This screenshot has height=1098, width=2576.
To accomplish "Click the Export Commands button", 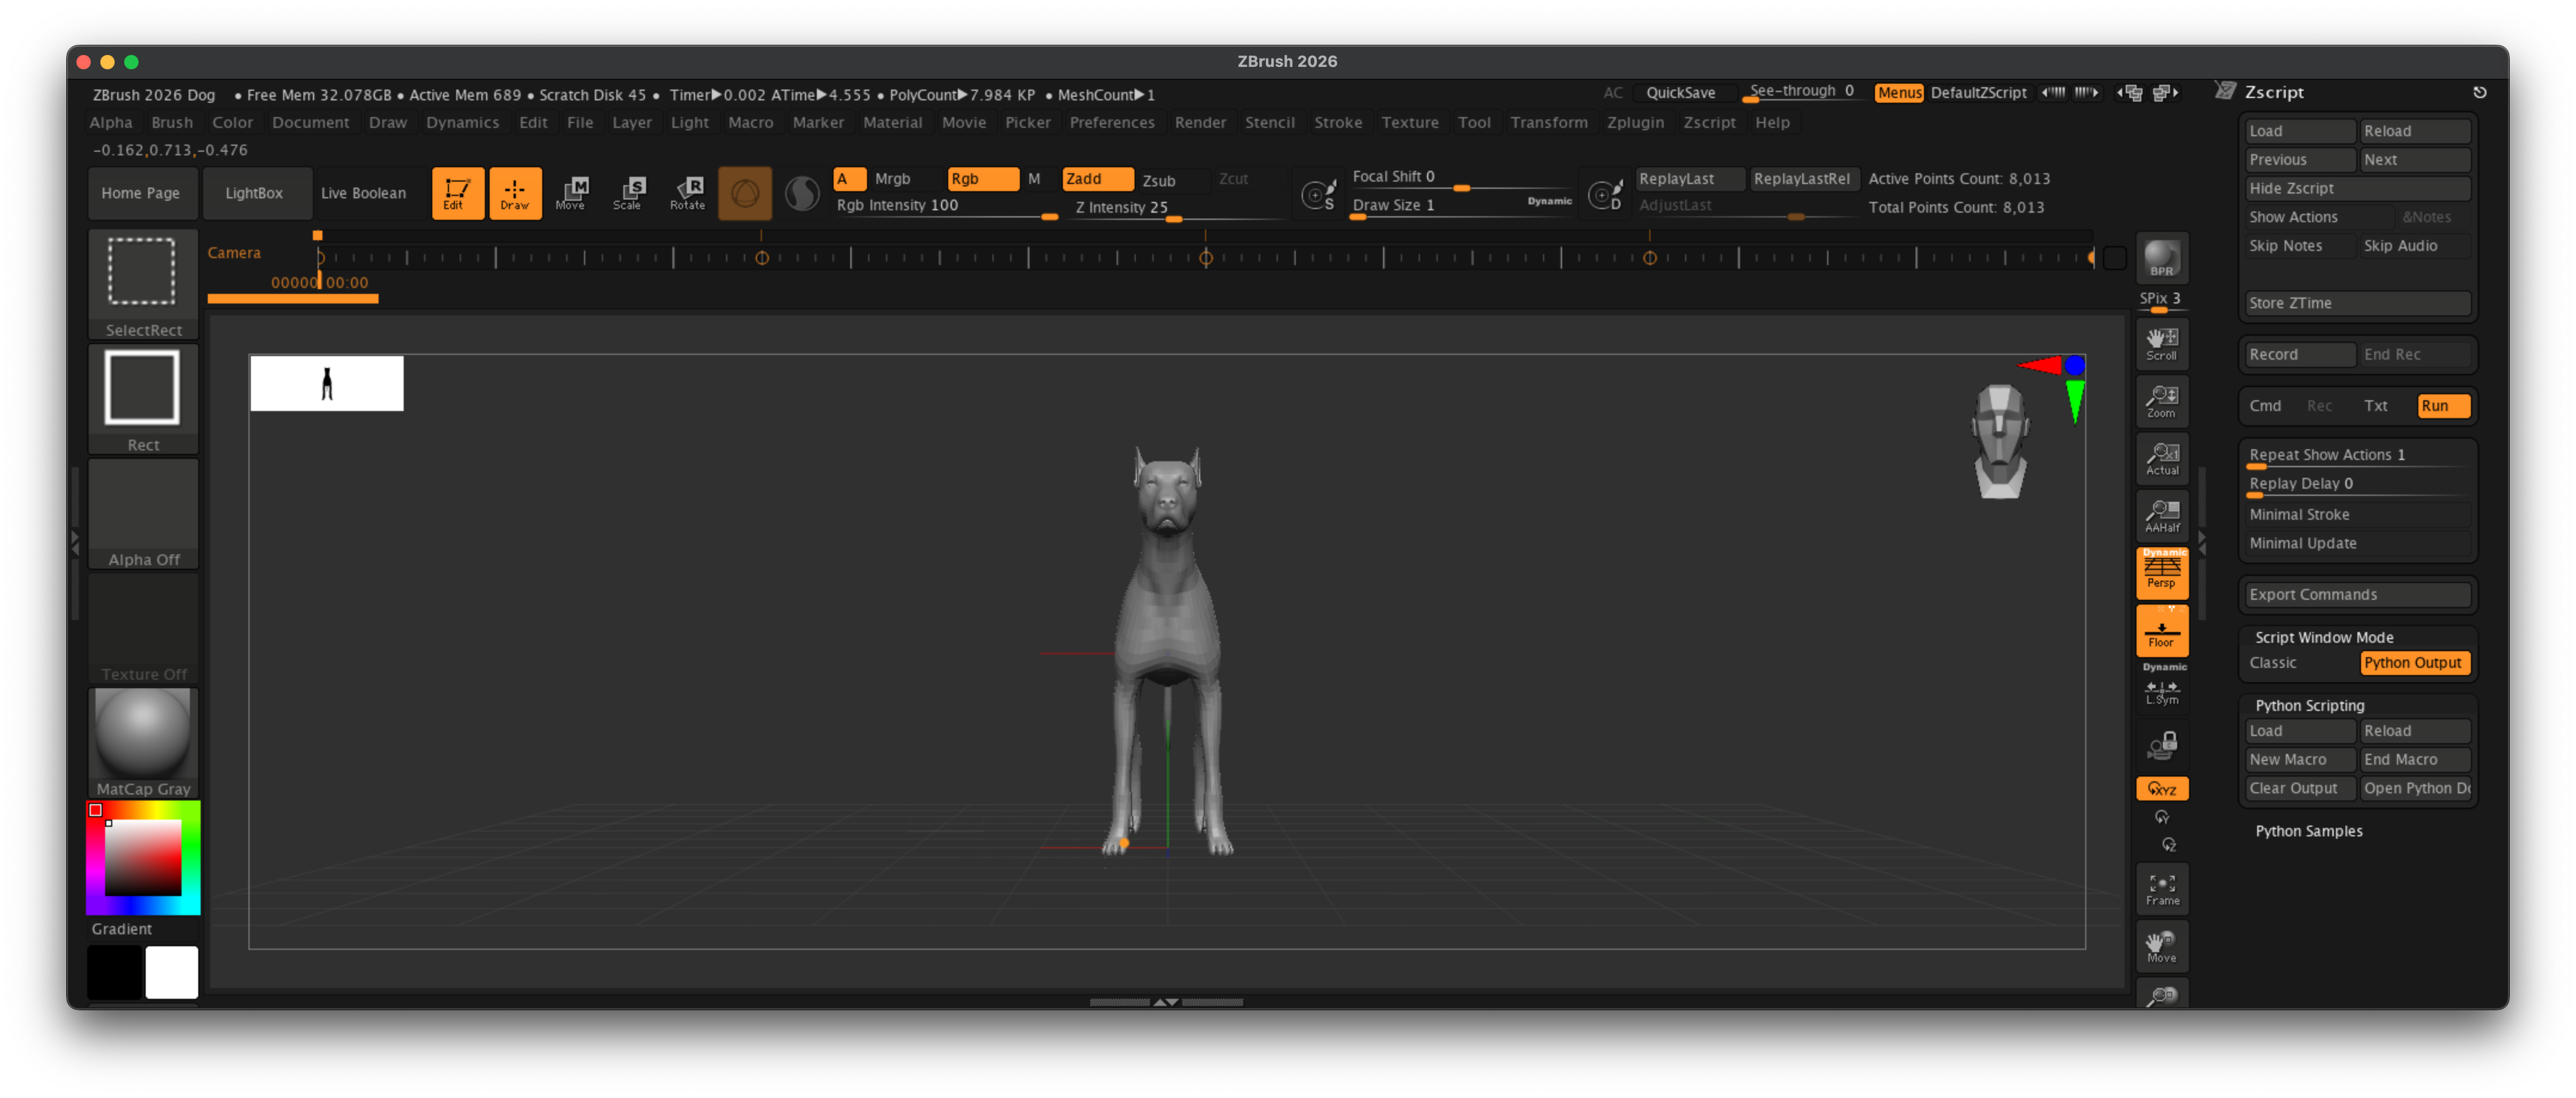I will (x=2356, y=594).
